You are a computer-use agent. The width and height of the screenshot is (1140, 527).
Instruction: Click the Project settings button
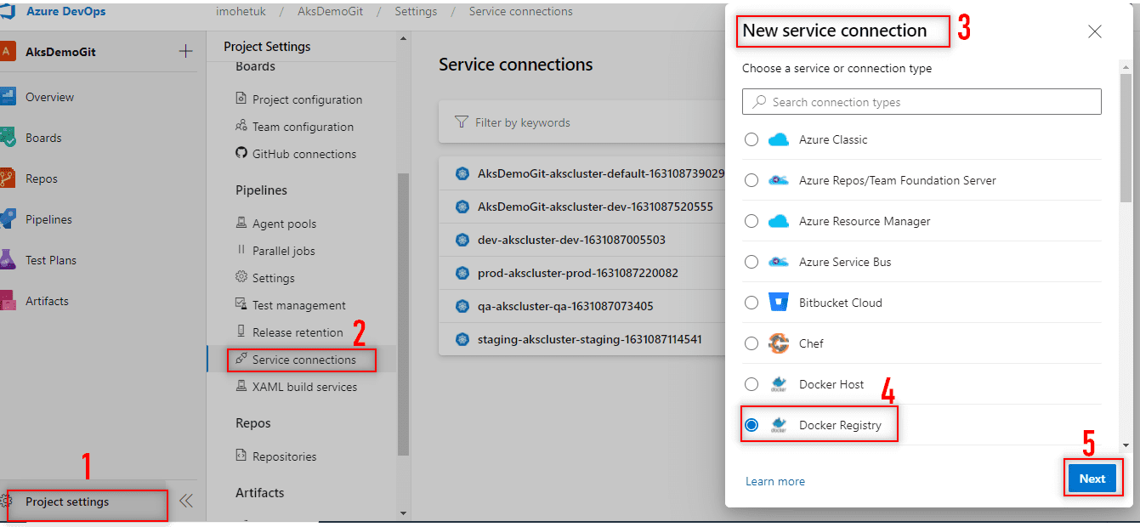87,502
